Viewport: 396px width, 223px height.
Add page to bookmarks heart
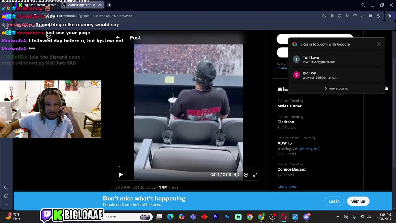(x=355, y=16)
